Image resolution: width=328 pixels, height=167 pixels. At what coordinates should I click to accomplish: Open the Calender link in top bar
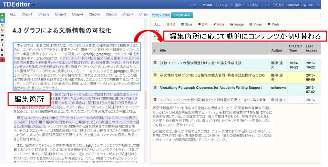[293, 5]
